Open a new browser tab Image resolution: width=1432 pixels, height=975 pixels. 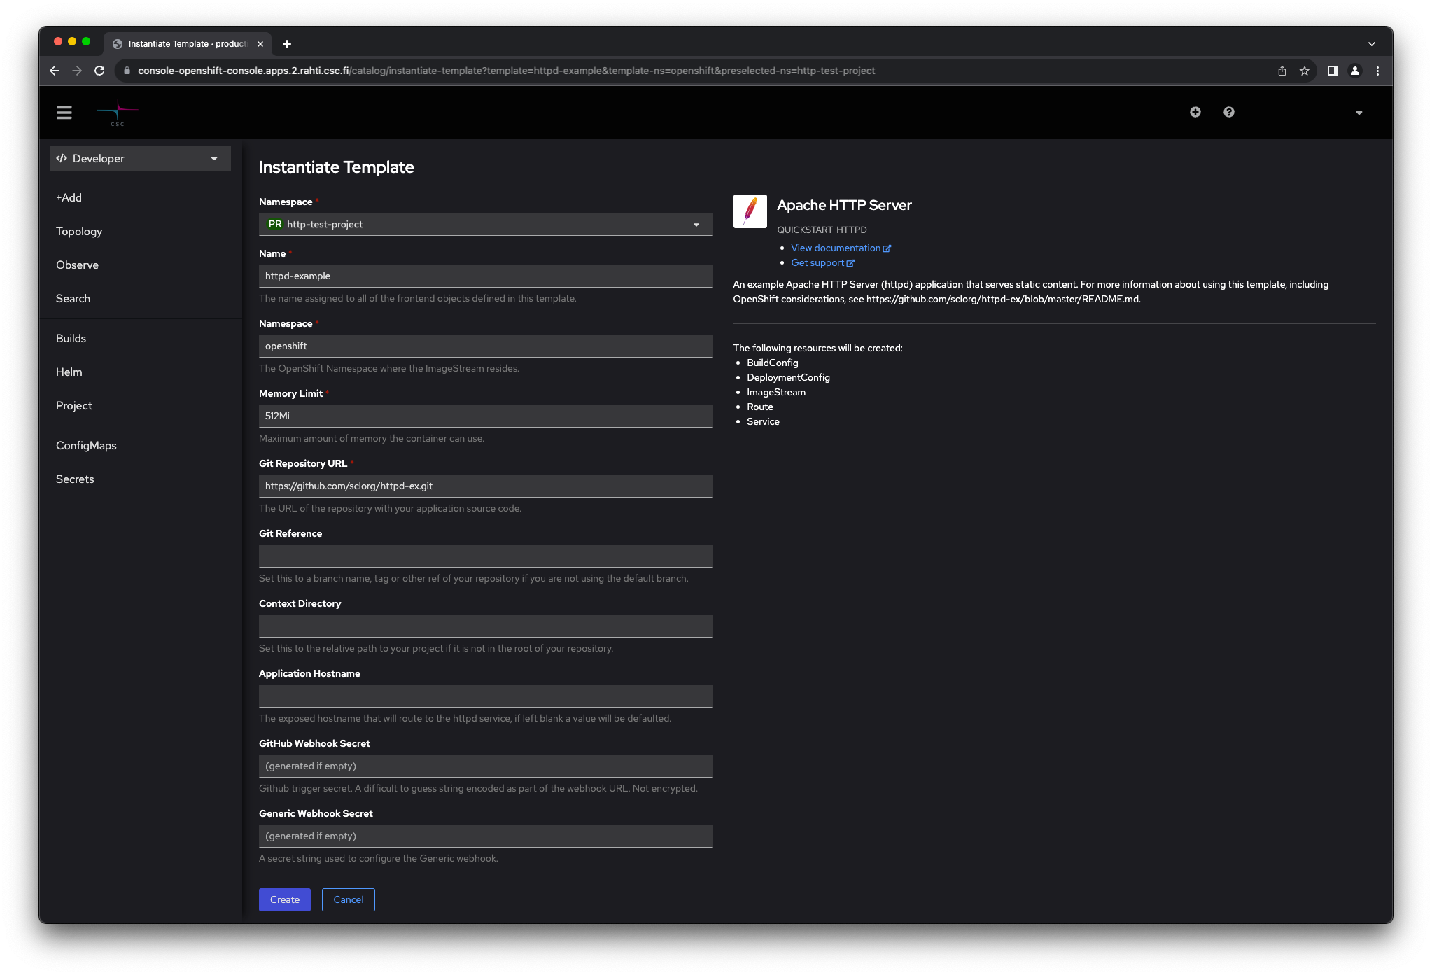pos(287,44)
